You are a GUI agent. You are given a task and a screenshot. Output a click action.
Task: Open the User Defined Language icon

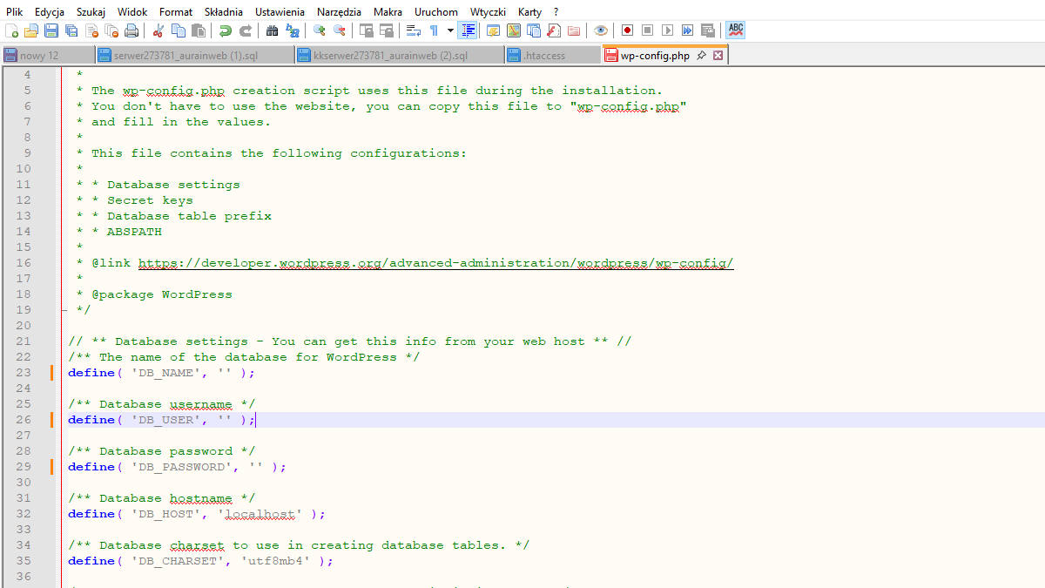coord(492,30)
